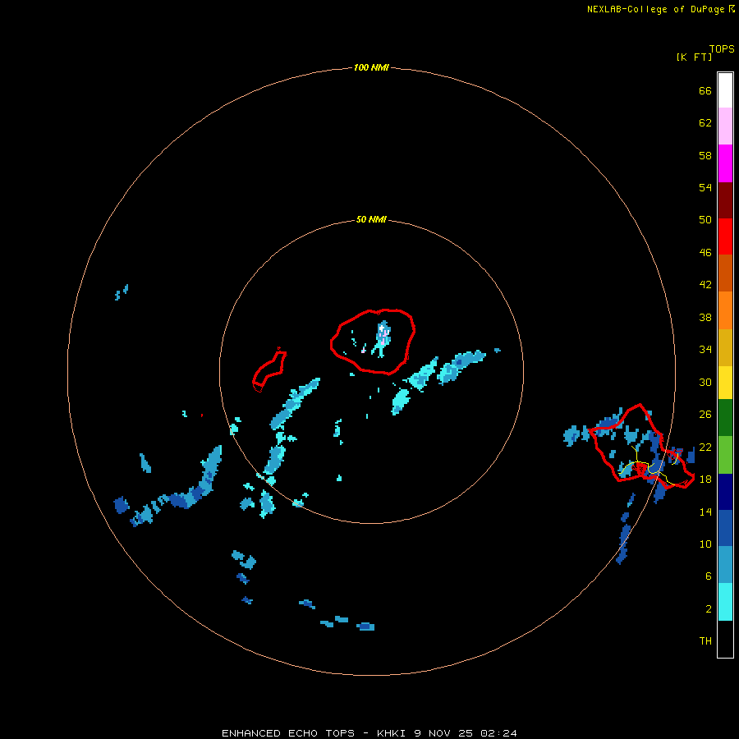Click legend value "2"
739x739 pixels.
(x=709, y=608)
